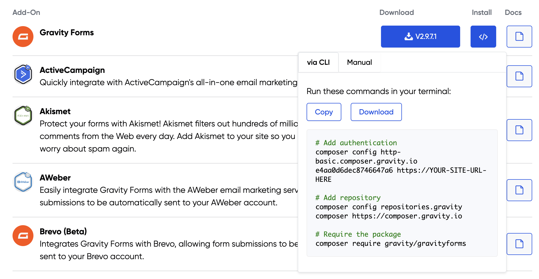Switch to the Manual tab
The image size is (539, 279).
tap(359, 62)
